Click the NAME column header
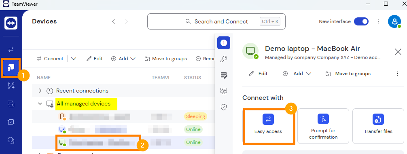This screenshot has height=154, width=407. 44,78
